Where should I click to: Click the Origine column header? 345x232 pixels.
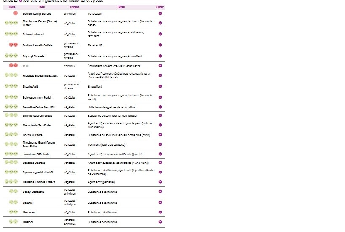[x=74, y=7]
